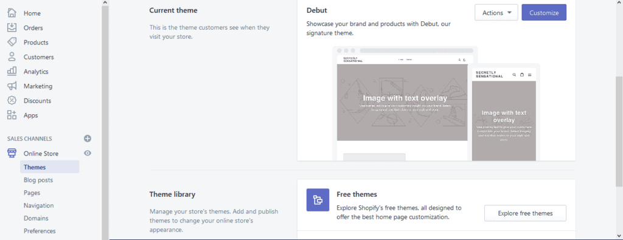Click the desktop theme preview image

point(402,103)
